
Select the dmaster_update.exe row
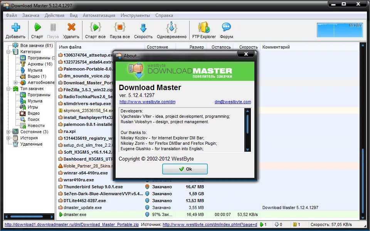(x=209, y=208)
